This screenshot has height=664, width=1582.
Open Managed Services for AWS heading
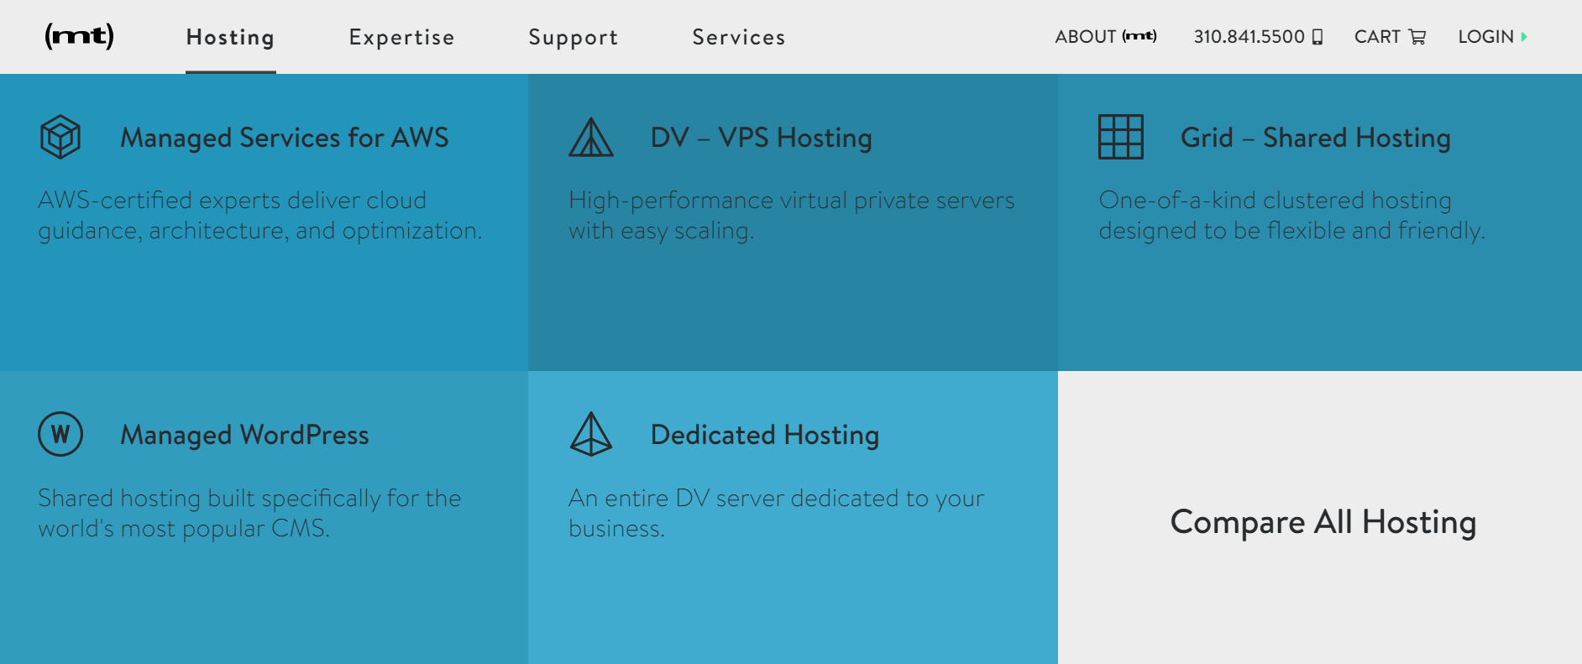point(285,137)
